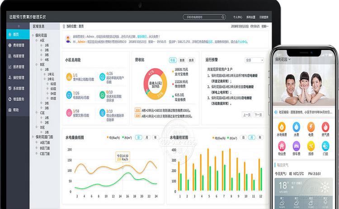Switch 水电量曲线图 to 日 view
Viewport: 339px width, 209px height.
139,138
